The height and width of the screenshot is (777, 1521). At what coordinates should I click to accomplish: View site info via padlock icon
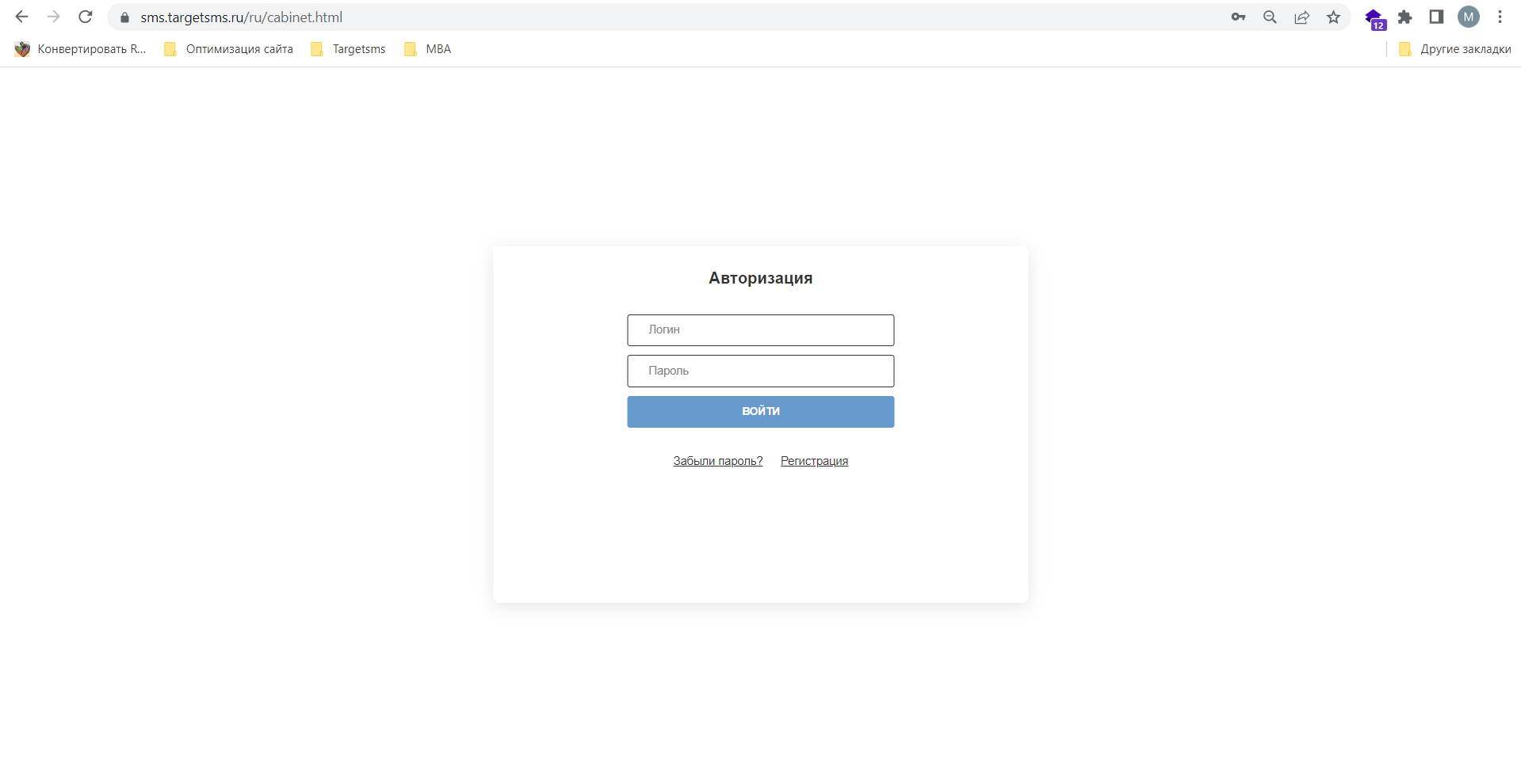point(124,17)
